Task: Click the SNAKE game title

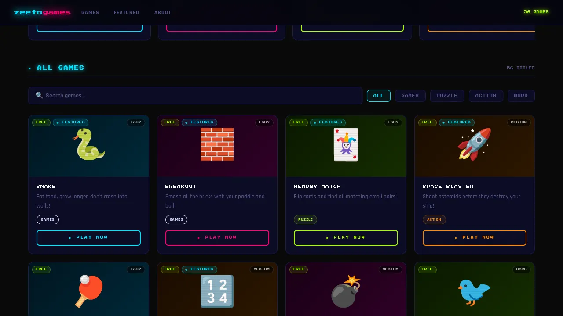Action: click(46, 187)
